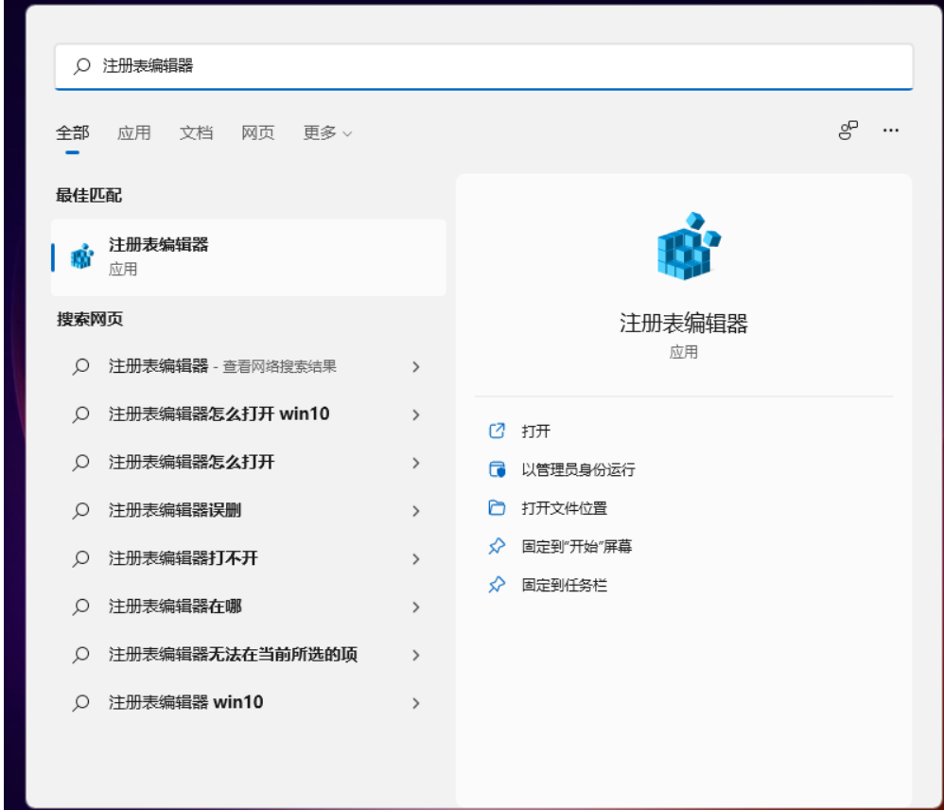Expand the 注册表编辑器怎么打开 win10 suggestion arrow

click(x=416, y=416)
